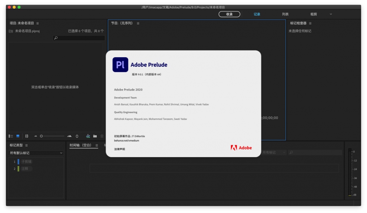Maximize window with green button
367x213 pixels.
(x=19, y=7)
